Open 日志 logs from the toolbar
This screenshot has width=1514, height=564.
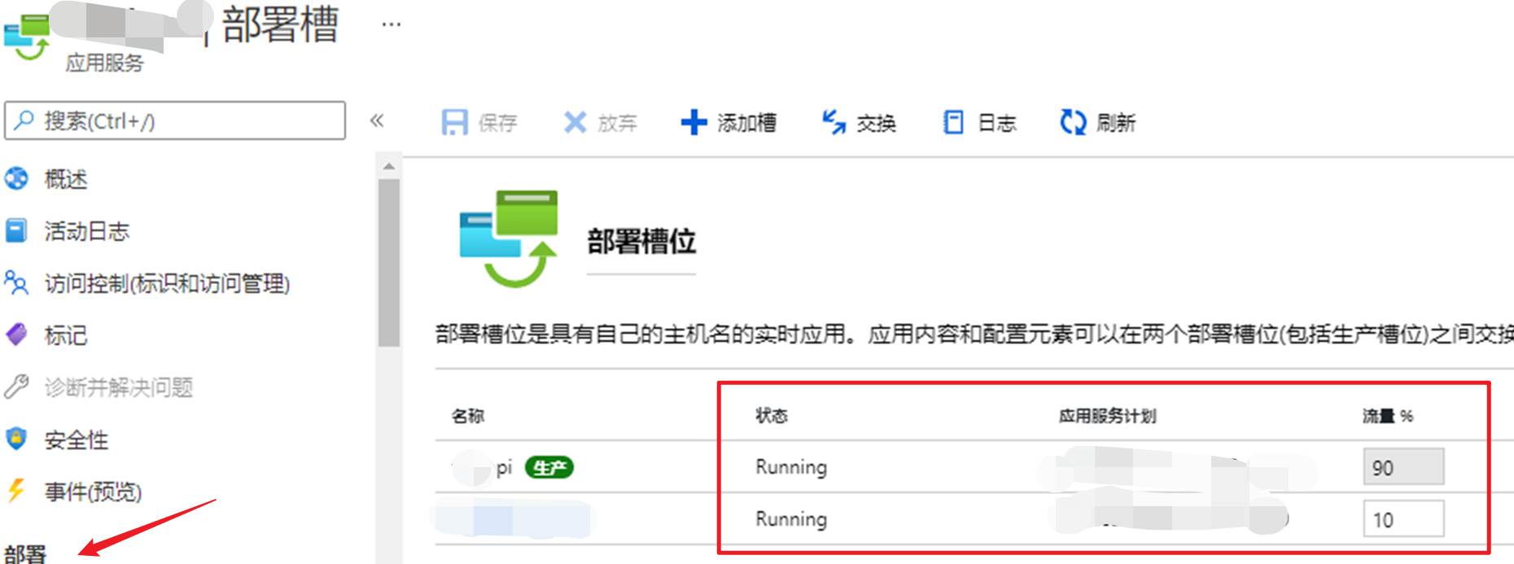[979, 123]
